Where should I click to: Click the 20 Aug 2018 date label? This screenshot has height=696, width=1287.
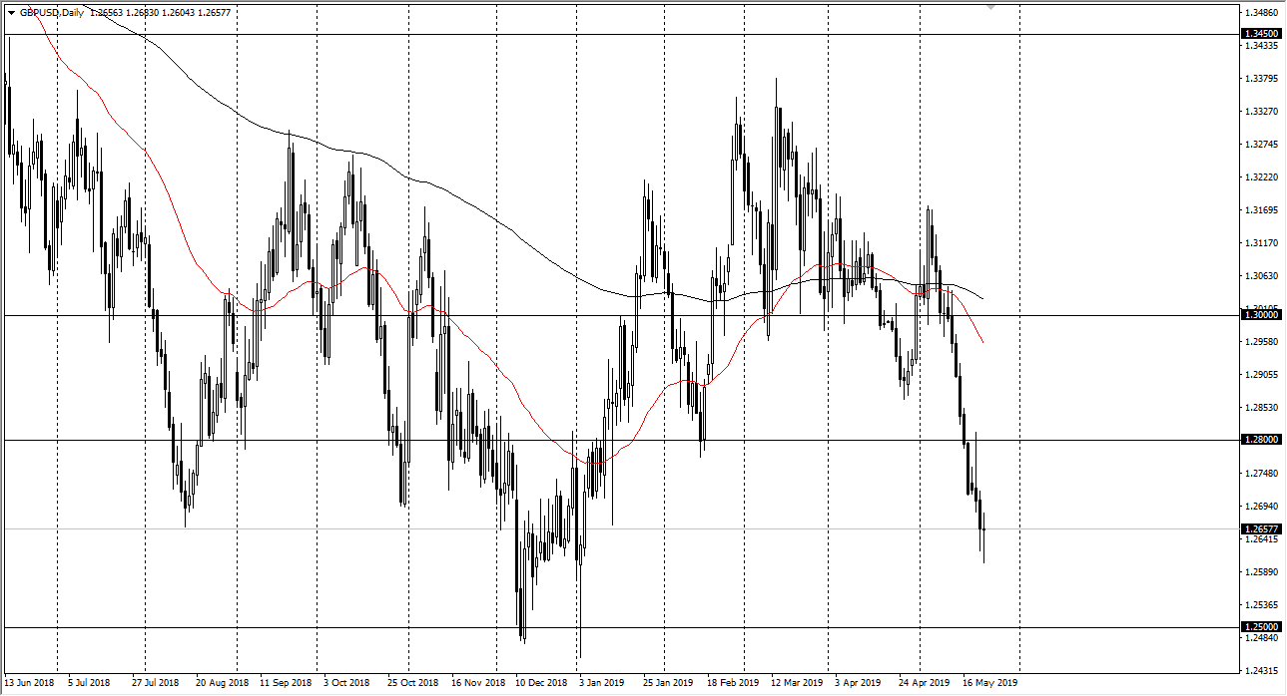(x=223, y=684)
